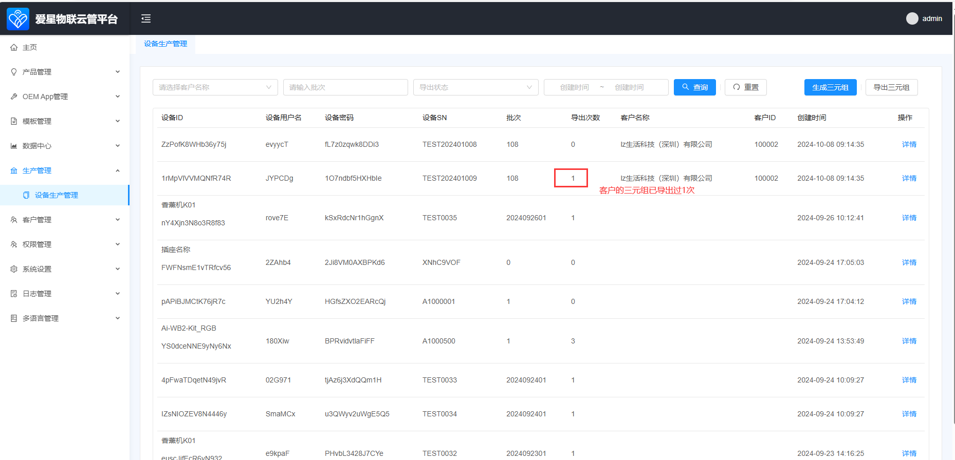Screen dimensions: 955x460
Task: Expand the 数据中心 chevron
Action: [118, 146]
